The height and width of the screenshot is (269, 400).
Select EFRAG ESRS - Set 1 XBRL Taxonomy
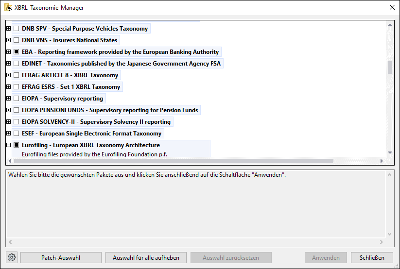coord(71,87)
